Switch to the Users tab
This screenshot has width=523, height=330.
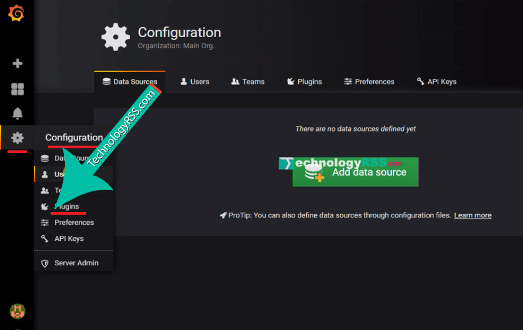click(x=194, y=82)
